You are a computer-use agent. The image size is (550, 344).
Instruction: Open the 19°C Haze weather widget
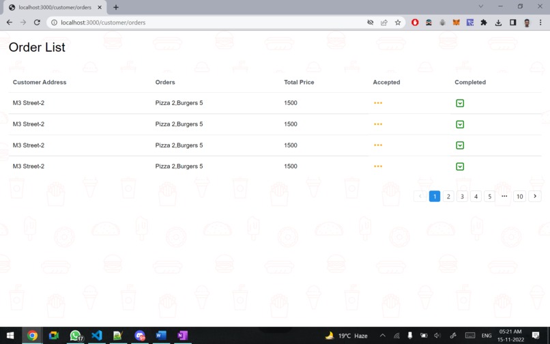tap(347, 336)
